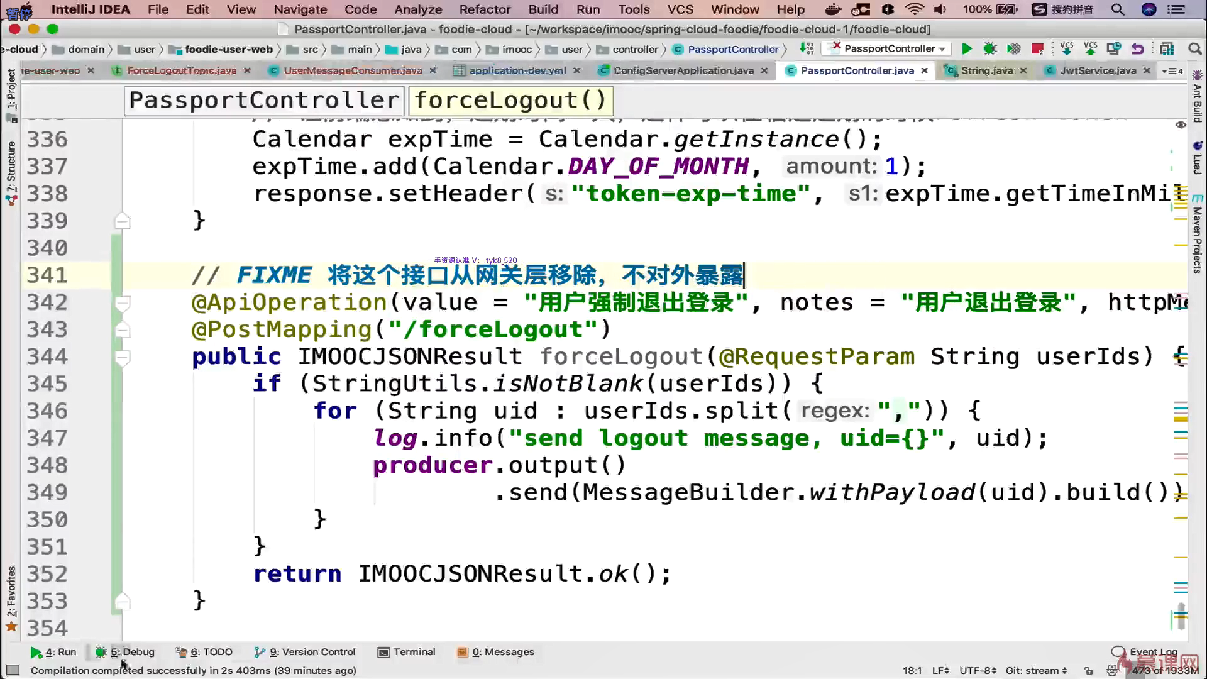Open Search Everywhere magnifier in toolbar

click(1194, 49)
